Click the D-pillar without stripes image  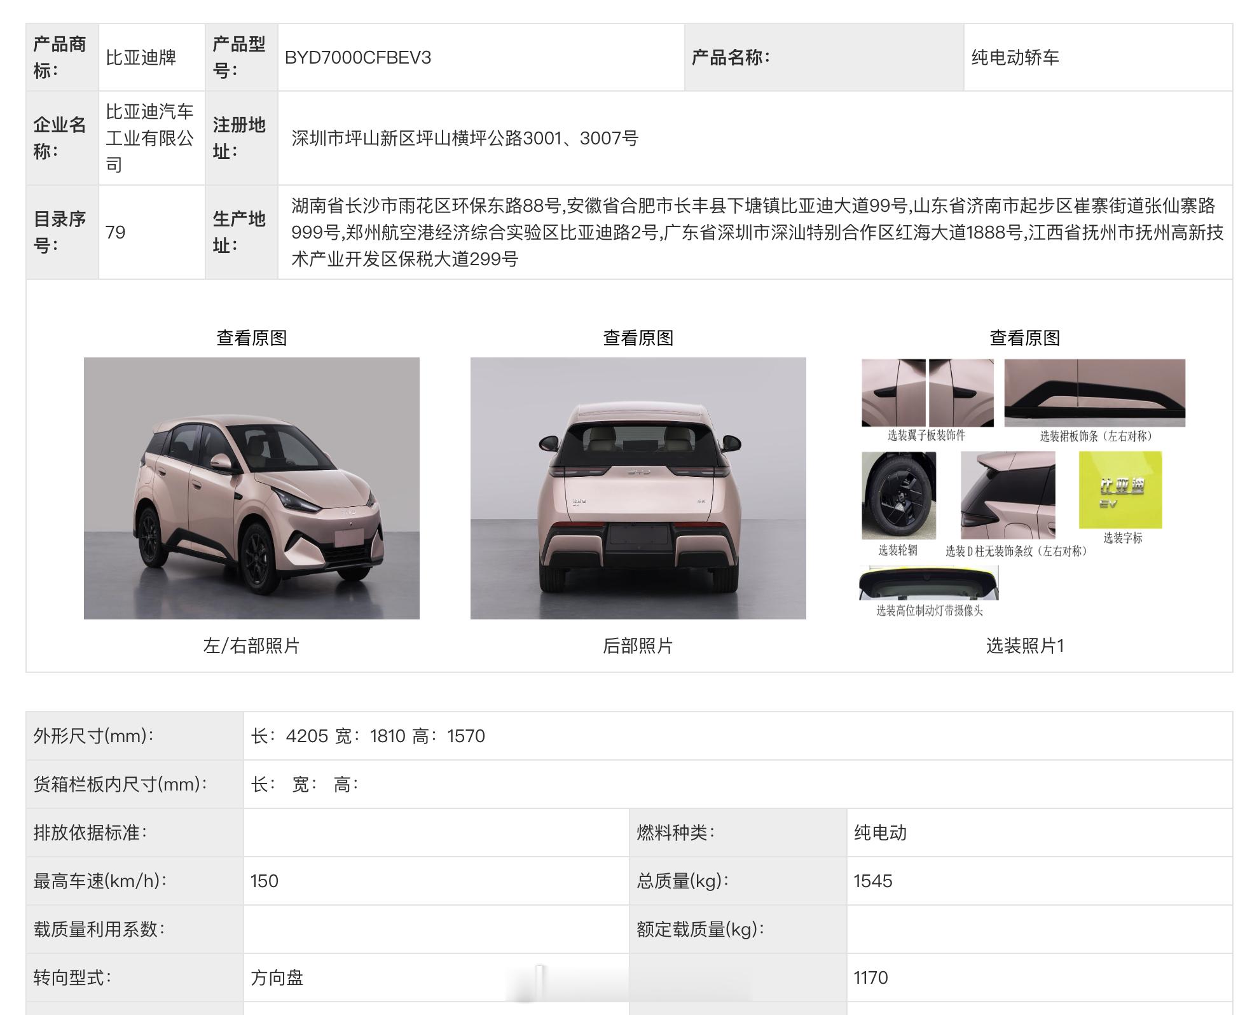point(1008,495)
